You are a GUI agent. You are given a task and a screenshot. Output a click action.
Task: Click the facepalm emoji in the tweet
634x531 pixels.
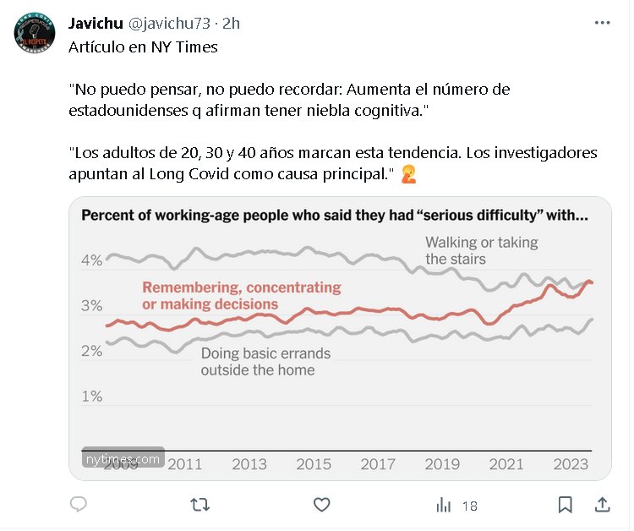[x=410, y=176]
